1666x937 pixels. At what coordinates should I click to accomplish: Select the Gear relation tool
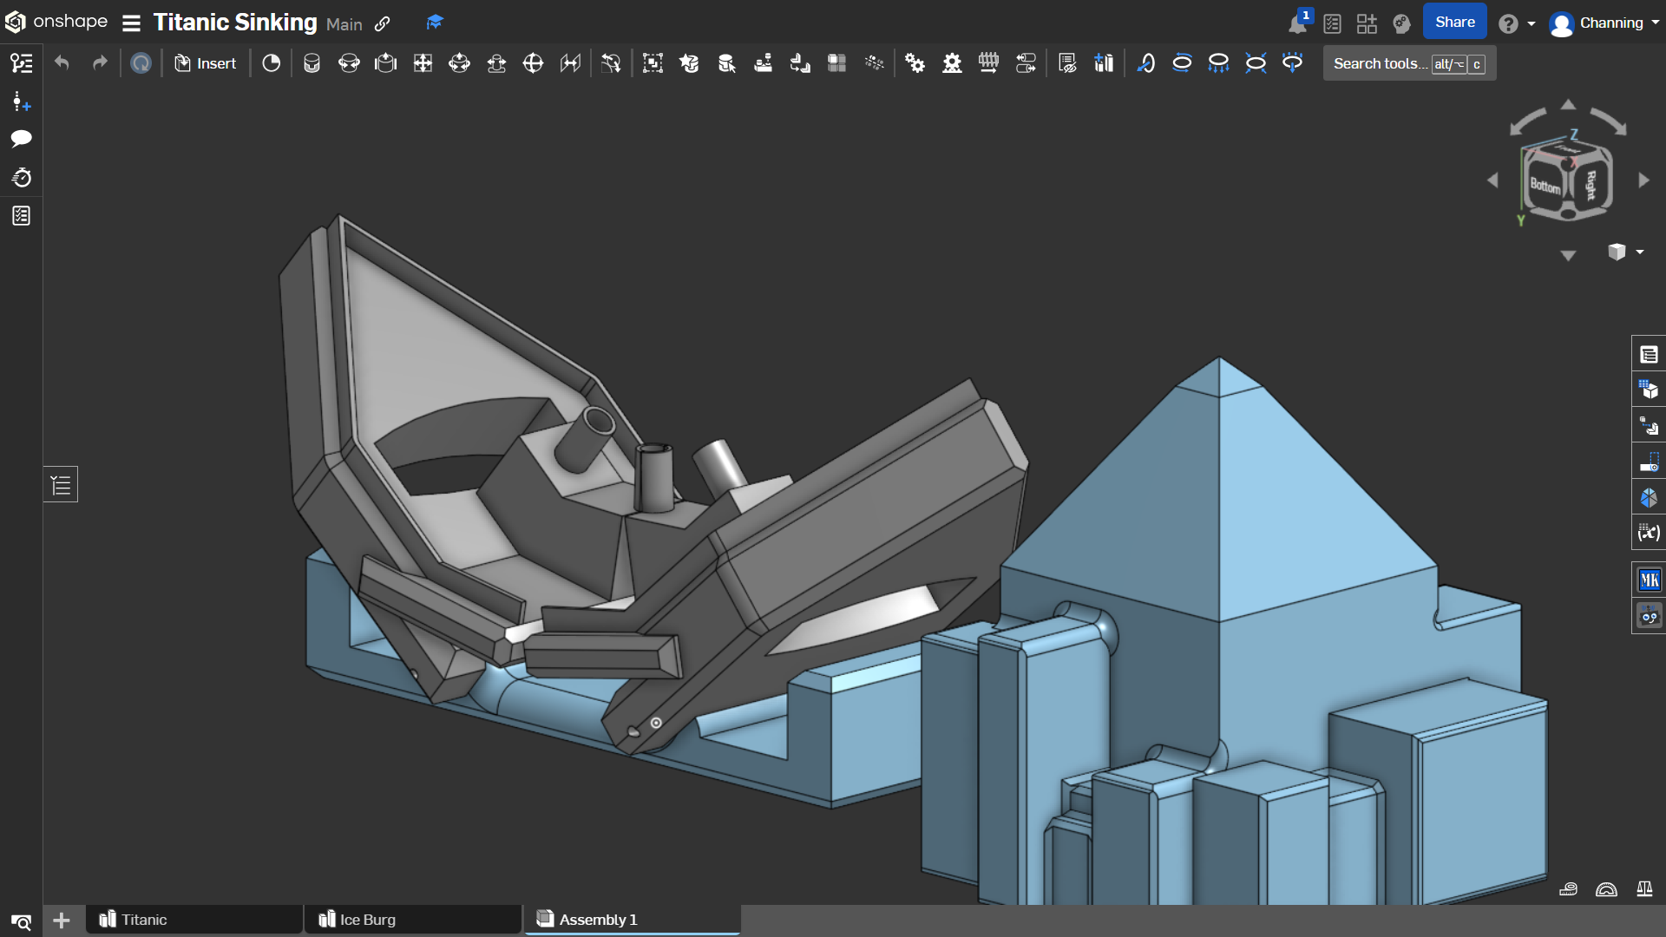coord(915,63)
